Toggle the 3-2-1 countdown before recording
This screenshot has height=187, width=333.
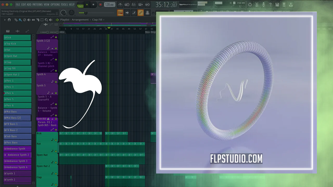pyautogui.click(x=134, y=5)
